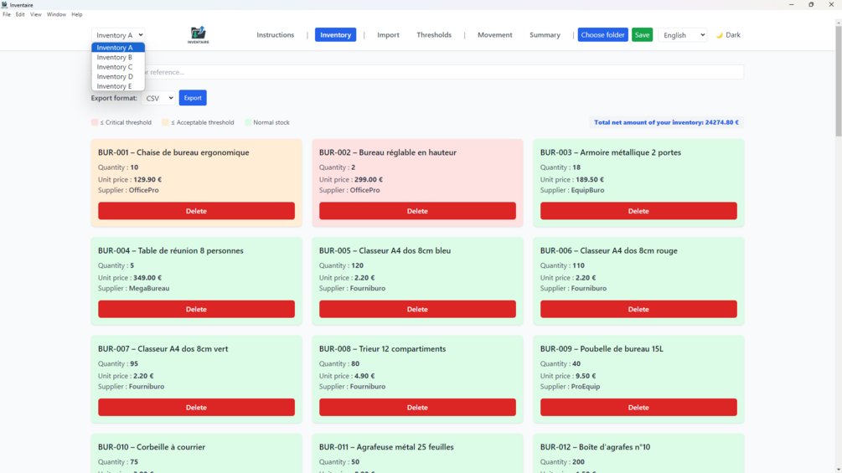The height and width of the screenshot is (473, 842).
Task: Click the scrollbar down arrow
Action: click(x=839, y=470)
